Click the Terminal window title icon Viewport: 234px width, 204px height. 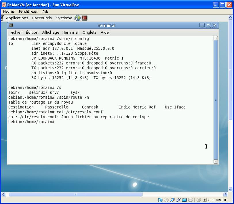coord(11,25)
